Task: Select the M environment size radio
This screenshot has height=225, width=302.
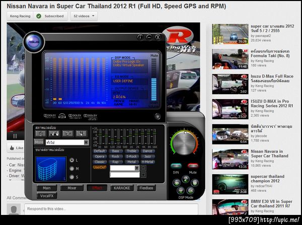Action: point(72,169)
